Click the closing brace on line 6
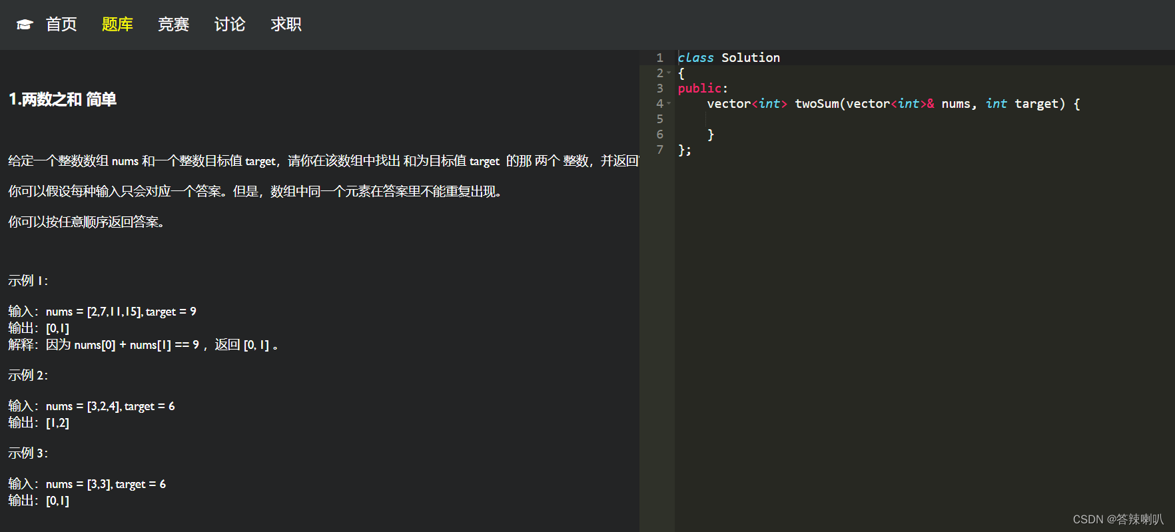 [x=711, y=134]
